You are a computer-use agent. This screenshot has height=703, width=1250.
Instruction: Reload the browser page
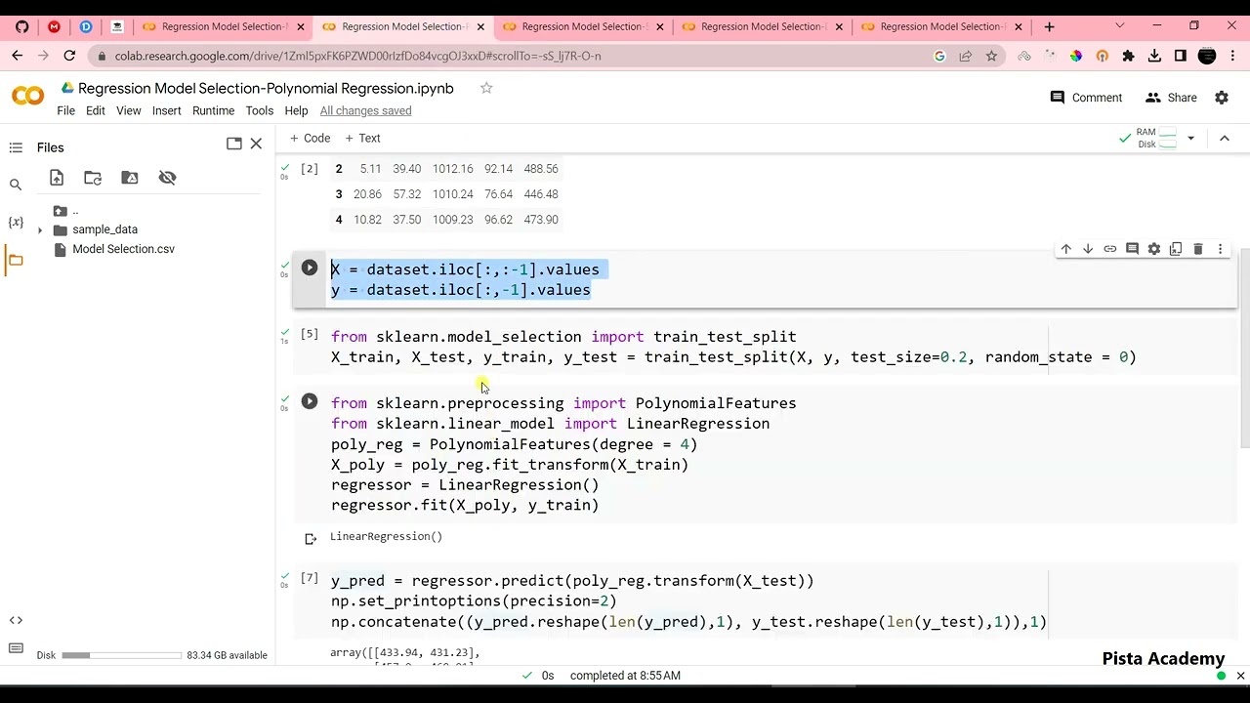69,57
